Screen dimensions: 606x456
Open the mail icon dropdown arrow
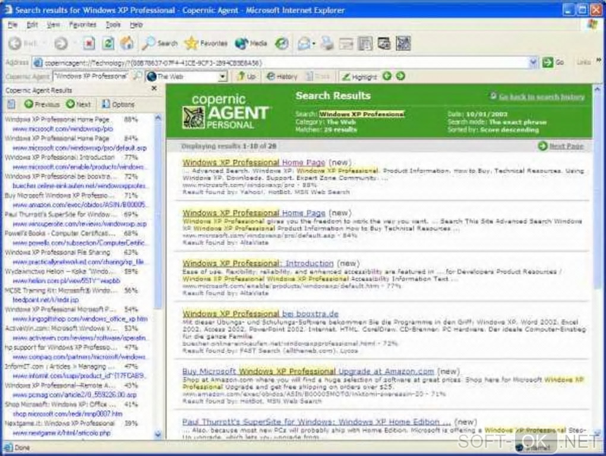tap(314, 44)
